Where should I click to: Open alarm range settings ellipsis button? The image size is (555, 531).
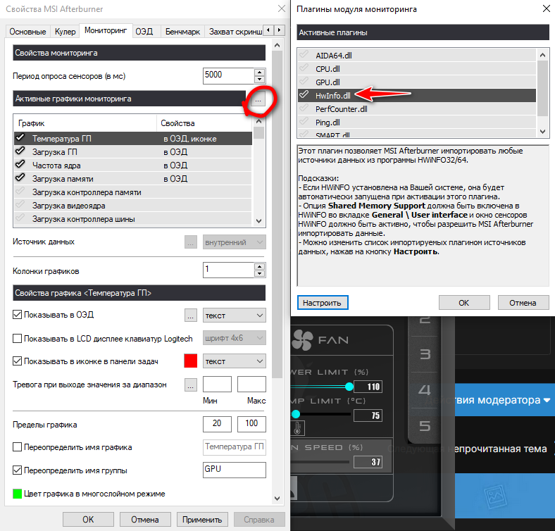(x=191, y=385)
